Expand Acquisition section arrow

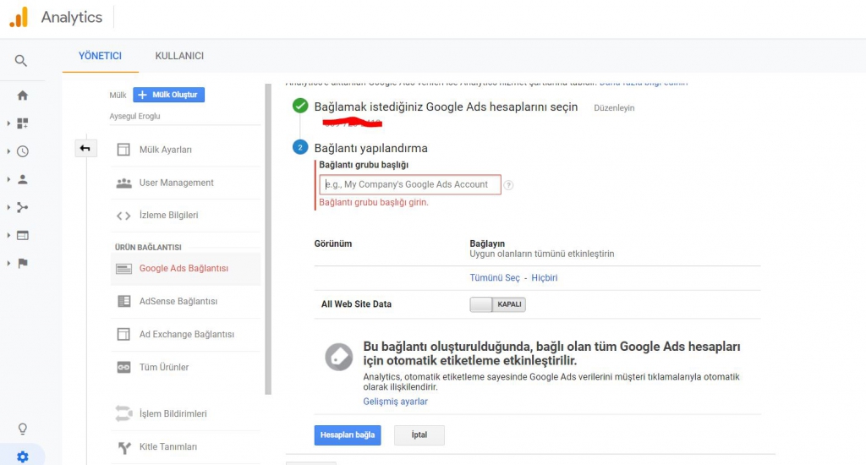8,208
